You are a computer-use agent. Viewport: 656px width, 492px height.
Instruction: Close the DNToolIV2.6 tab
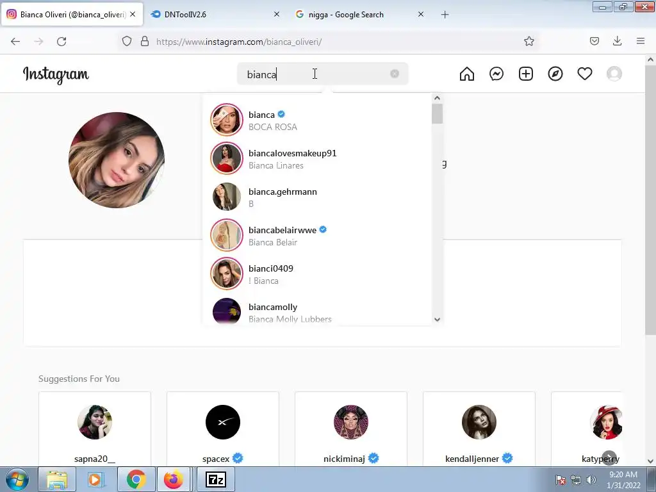point(277,14)
